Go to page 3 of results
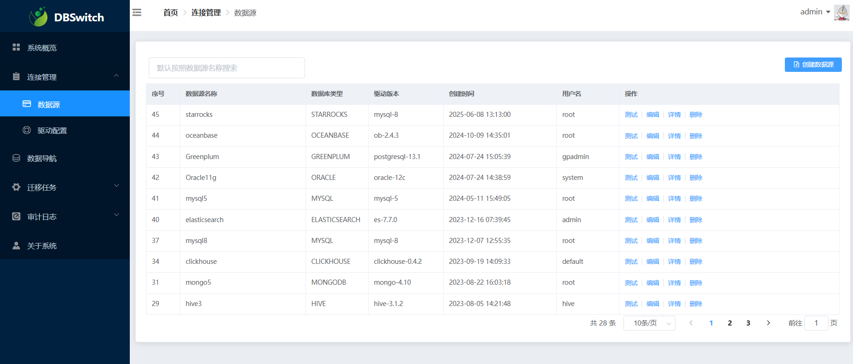Screen dimensions: 853x364 (x=748, y=323)
